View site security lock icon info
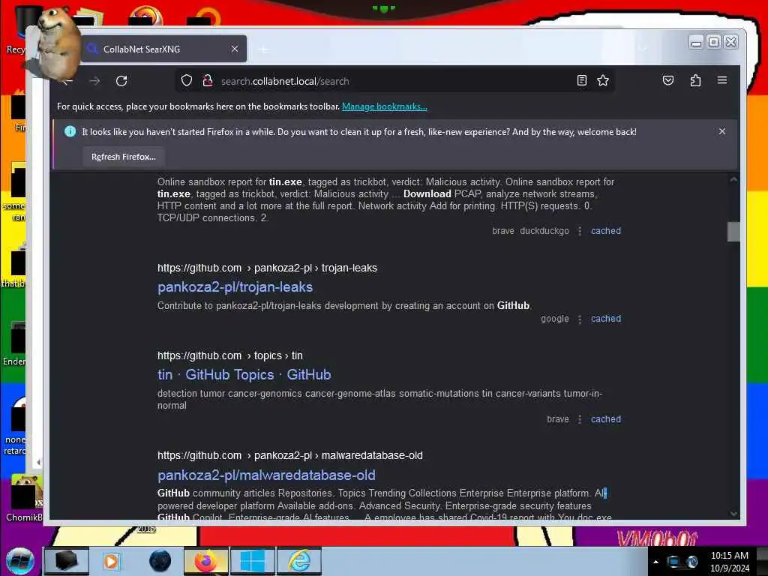Viewport: 768px width, 576px height. [x=208, y=80]
